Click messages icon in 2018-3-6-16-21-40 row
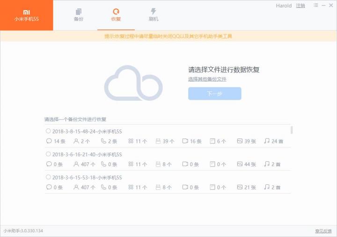The height and width of the screenshot is (237, 337). (x=49, y=164)
